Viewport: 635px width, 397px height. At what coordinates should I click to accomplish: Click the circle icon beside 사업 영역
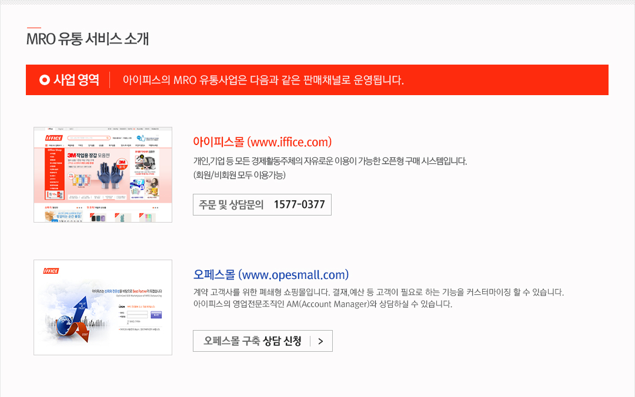[45, 80]
